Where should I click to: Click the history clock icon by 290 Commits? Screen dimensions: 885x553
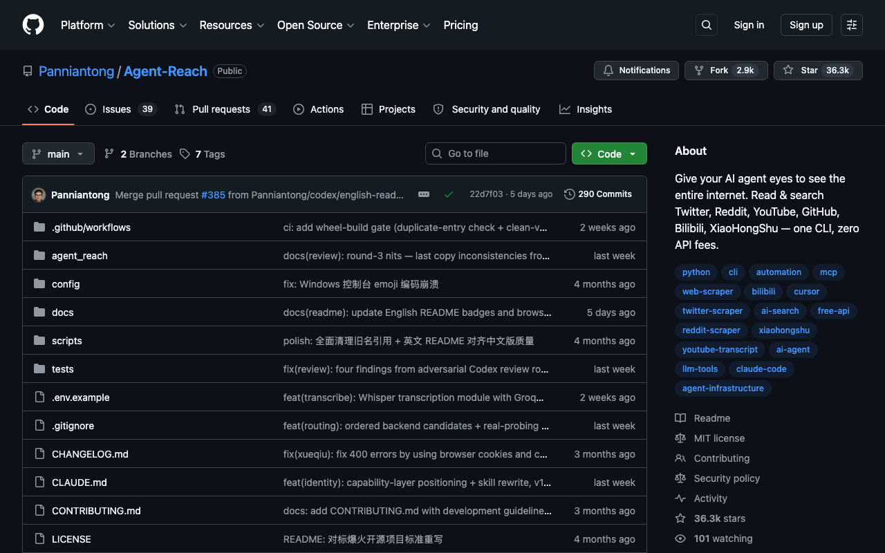pos(570,194)
